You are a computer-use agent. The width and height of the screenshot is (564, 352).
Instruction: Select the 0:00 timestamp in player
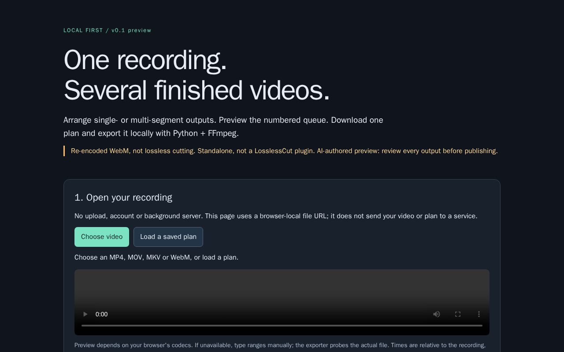(x=102, y=314)
